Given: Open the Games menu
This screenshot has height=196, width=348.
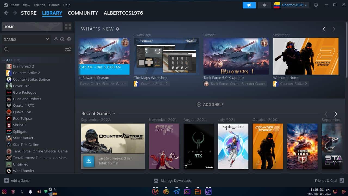Looking at the screenshot, I should (x=54, y=5).
